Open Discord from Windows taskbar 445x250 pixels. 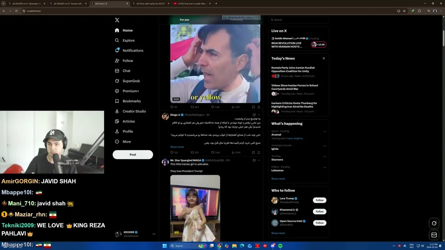pos(273,246)
